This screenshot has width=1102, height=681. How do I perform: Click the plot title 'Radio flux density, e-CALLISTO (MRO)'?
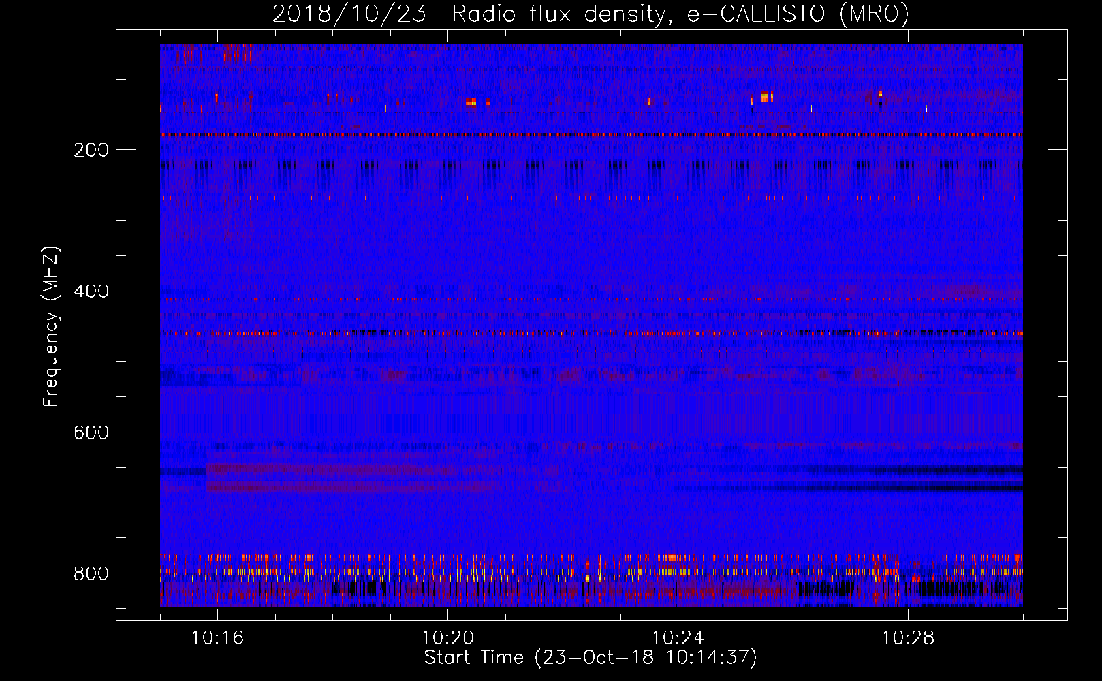[680, 14]
